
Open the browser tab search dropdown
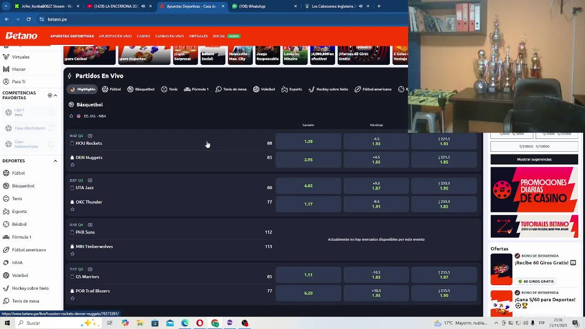(x=6, y=6)
